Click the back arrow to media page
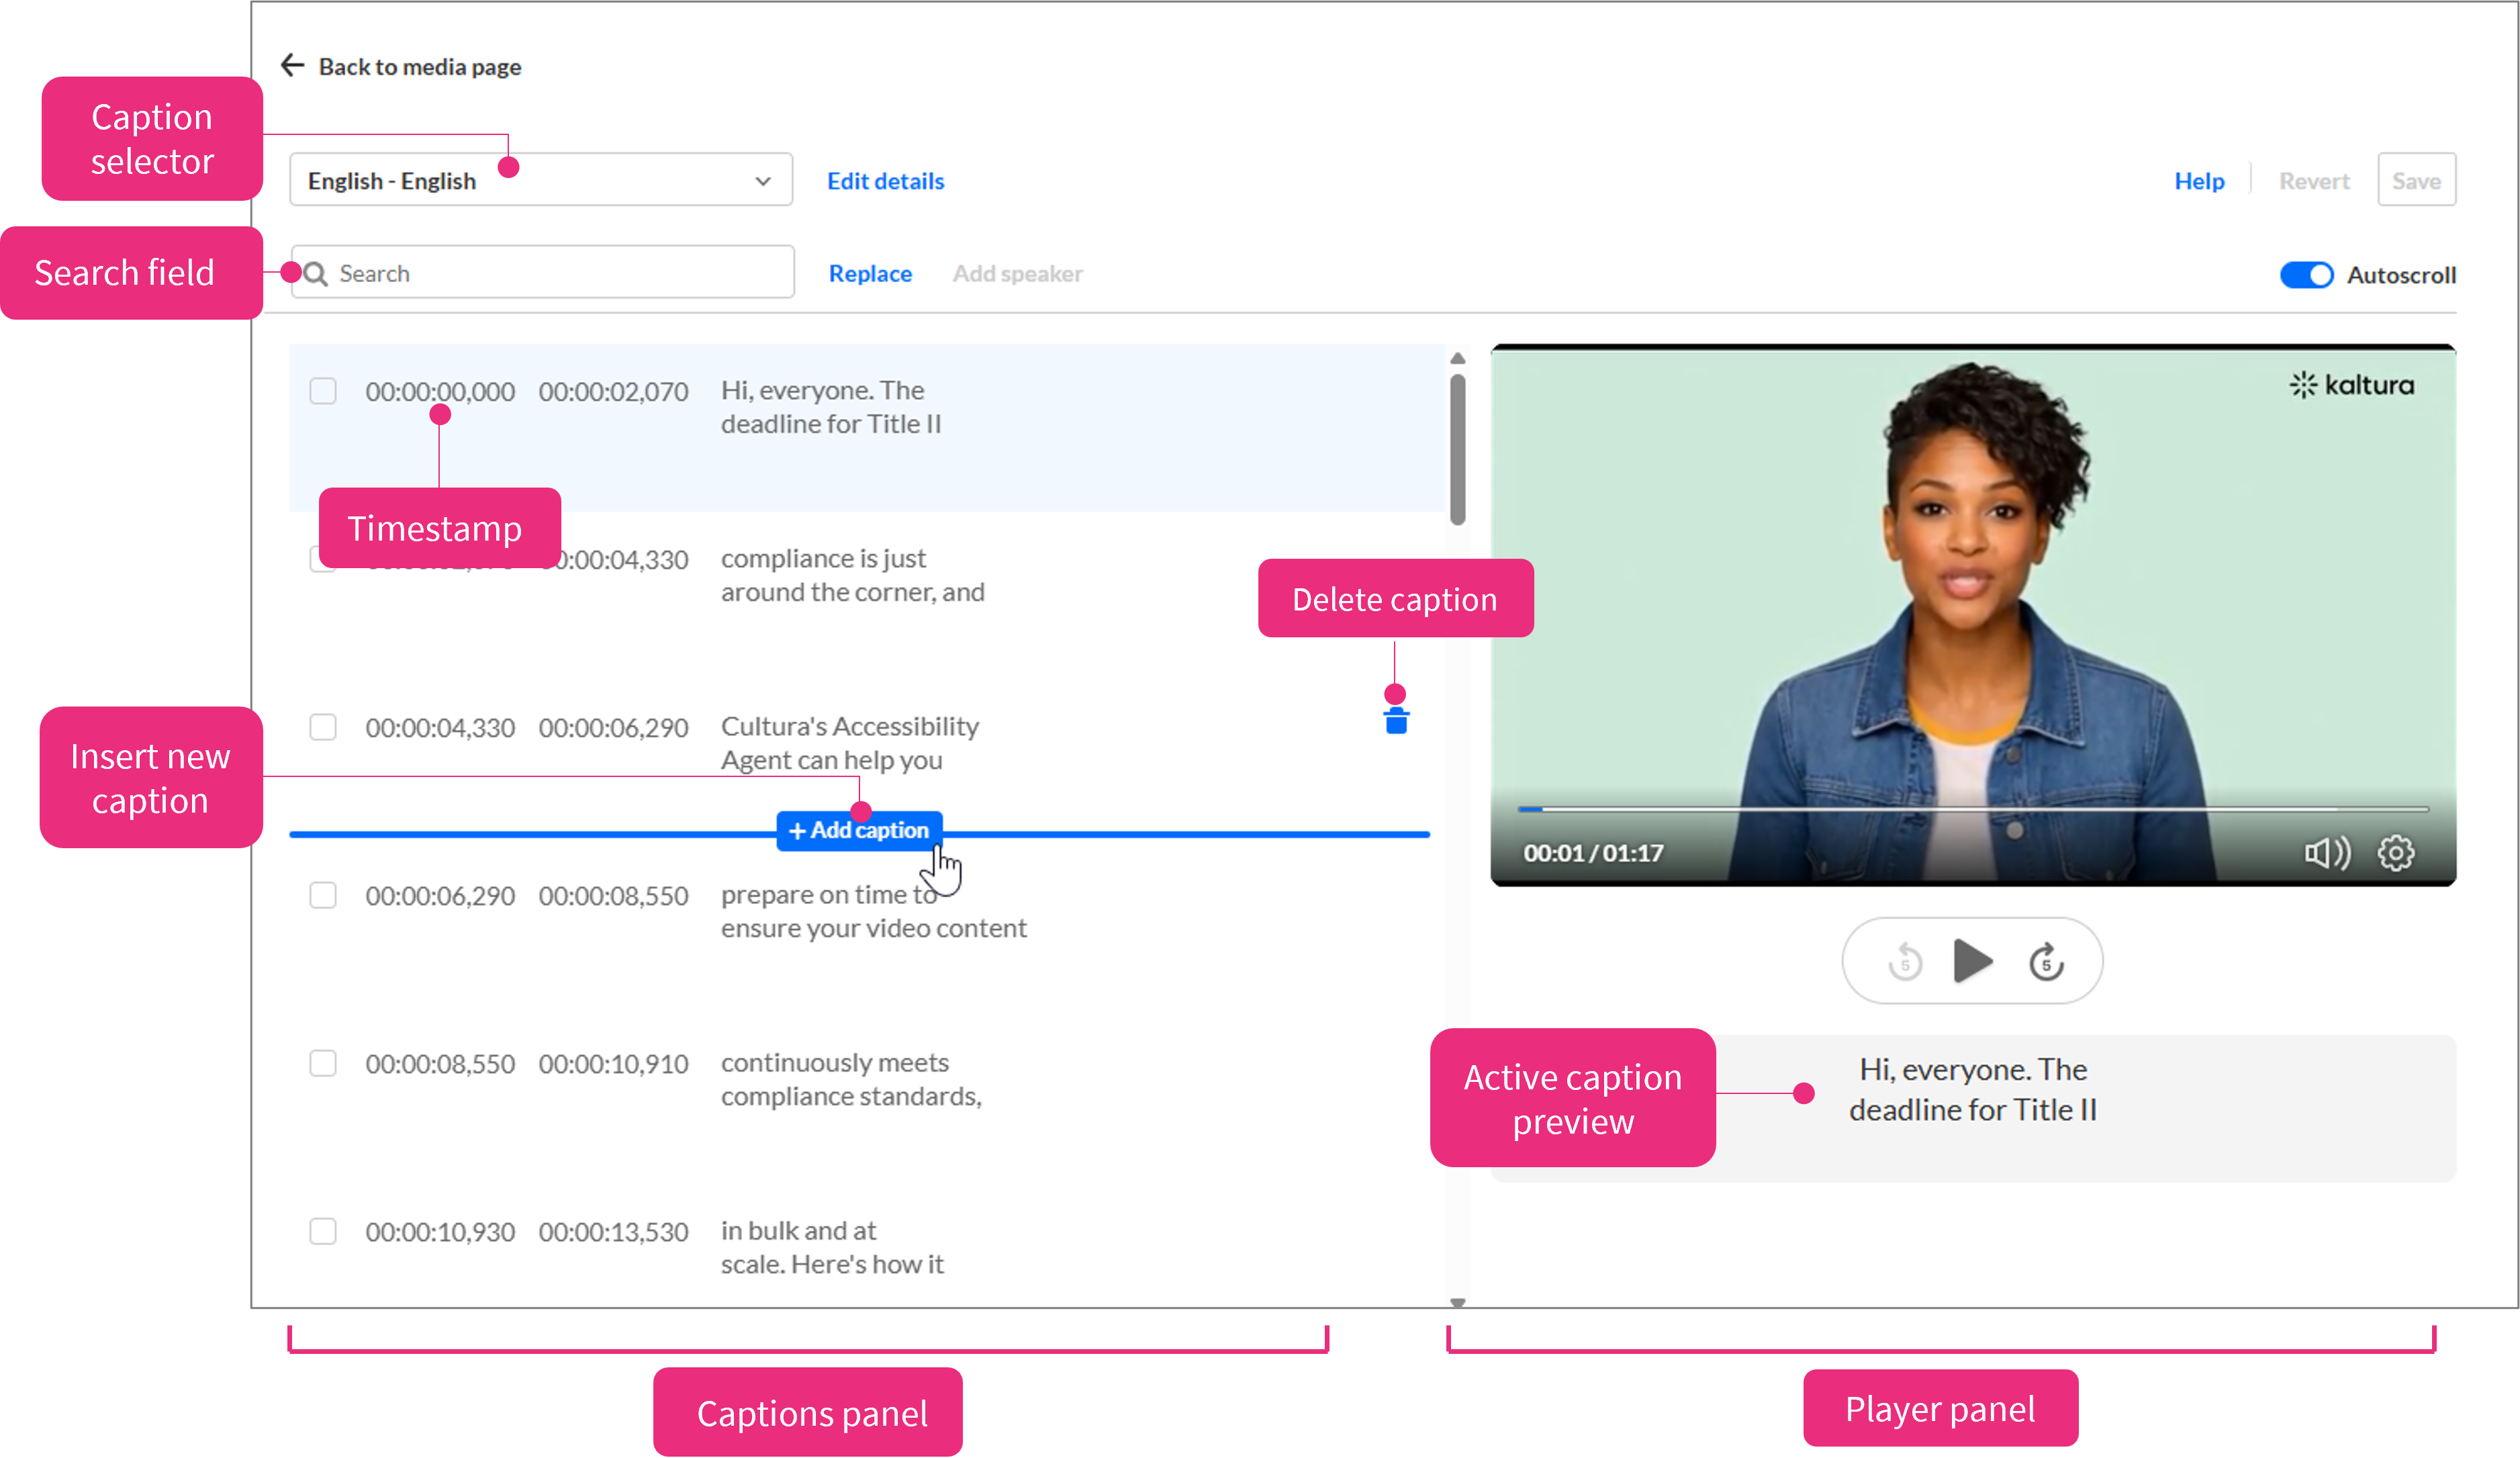Viewport: 2520px width, 1458px height. click(x=292, y=66)
